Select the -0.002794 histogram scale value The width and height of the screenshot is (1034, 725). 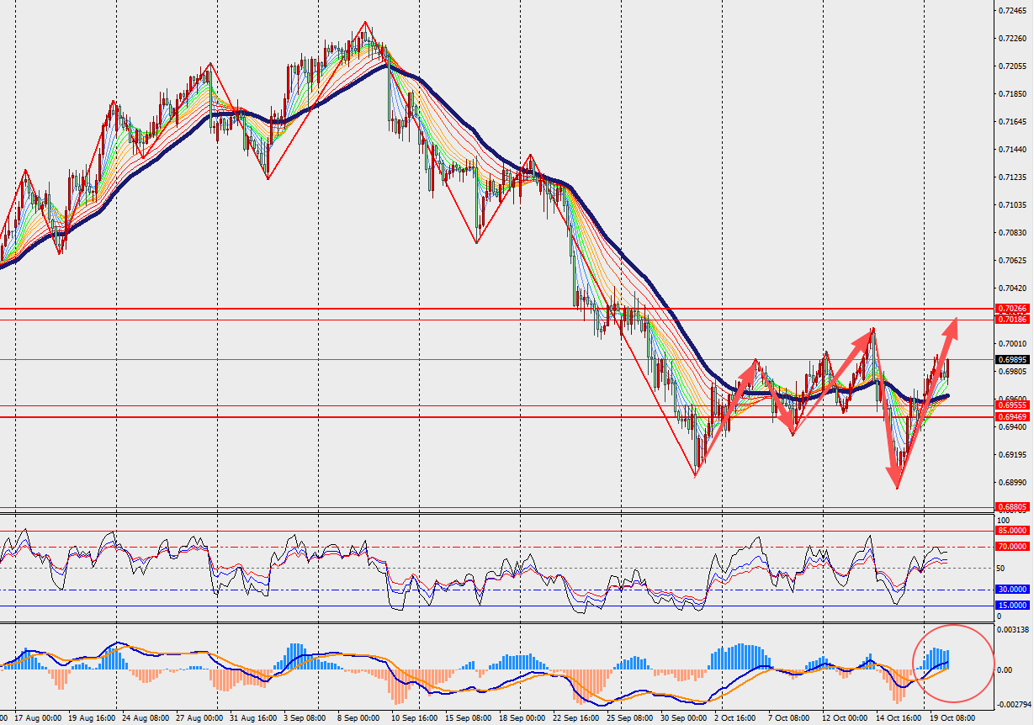click(1014, 703)
